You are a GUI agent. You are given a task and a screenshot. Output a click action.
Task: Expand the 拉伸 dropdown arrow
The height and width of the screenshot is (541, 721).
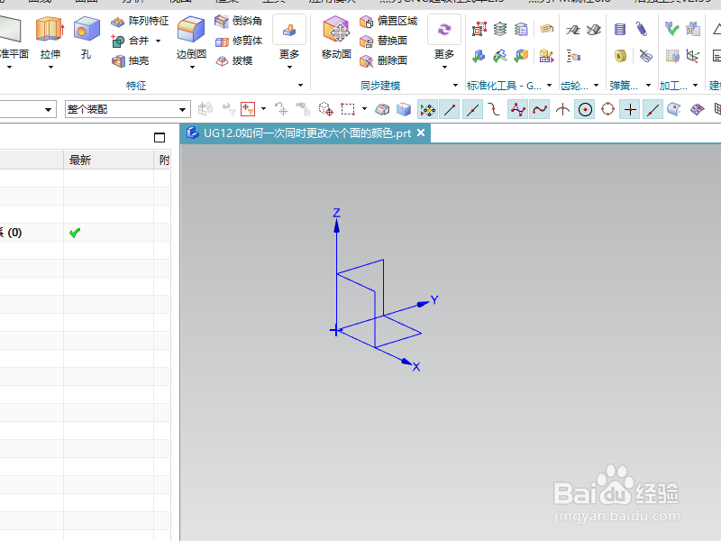50,67
